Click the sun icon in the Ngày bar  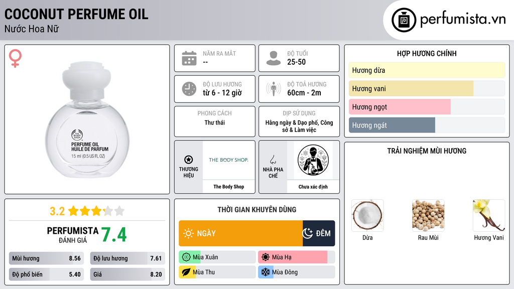click(188, 233)
